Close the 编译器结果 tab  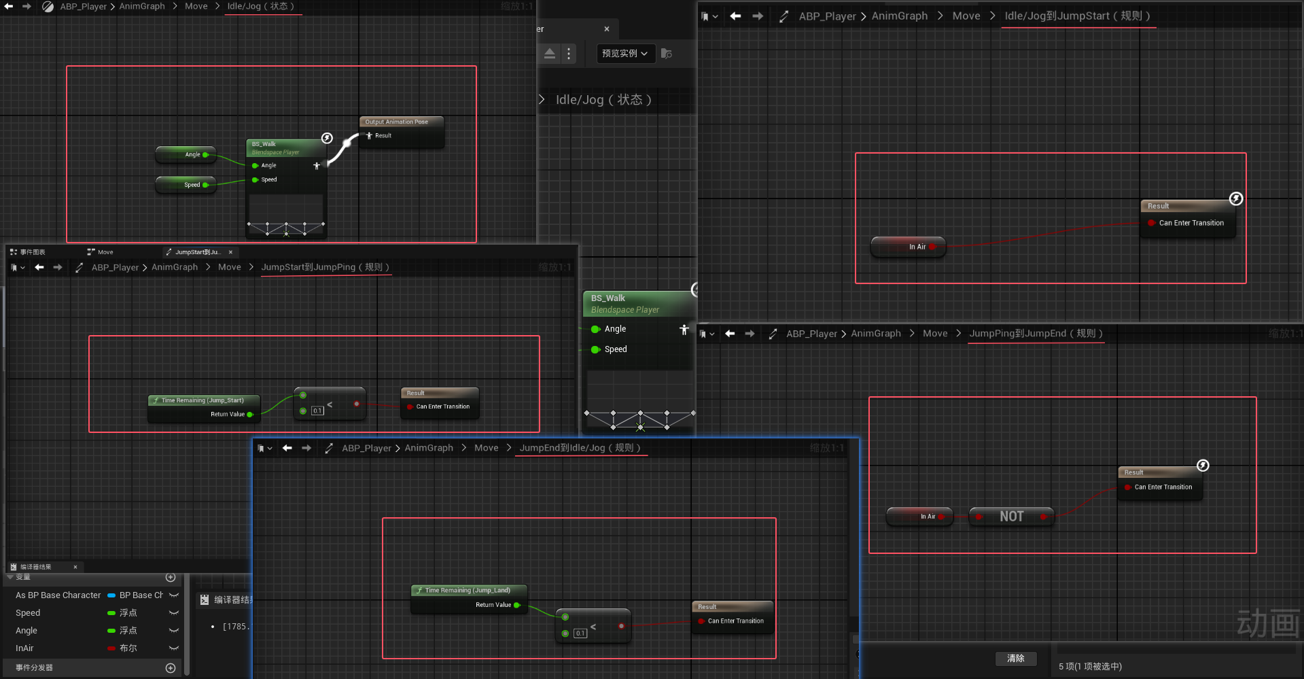pyautogui.click(x=75, y=567)
